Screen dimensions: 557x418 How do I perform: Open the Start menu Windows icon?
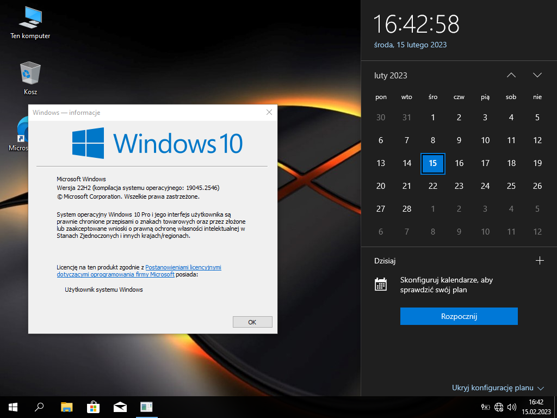click(13, 407)
